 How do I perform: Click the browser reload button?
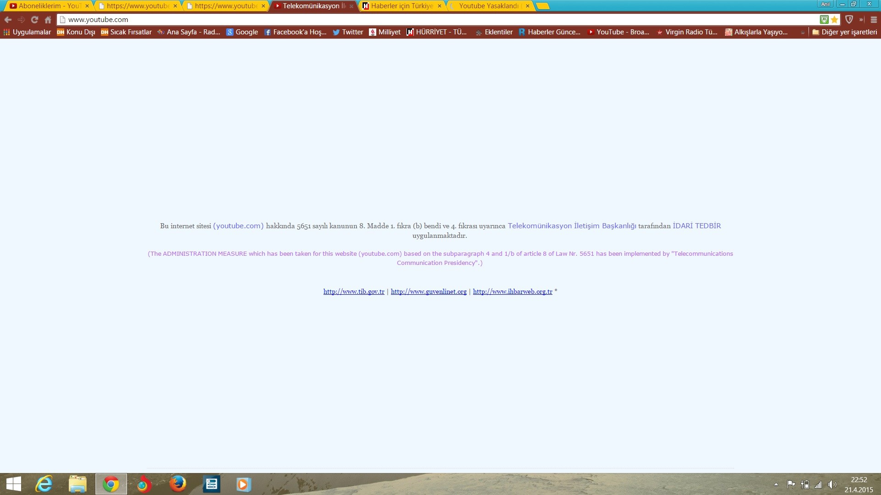tap(34, 20)
